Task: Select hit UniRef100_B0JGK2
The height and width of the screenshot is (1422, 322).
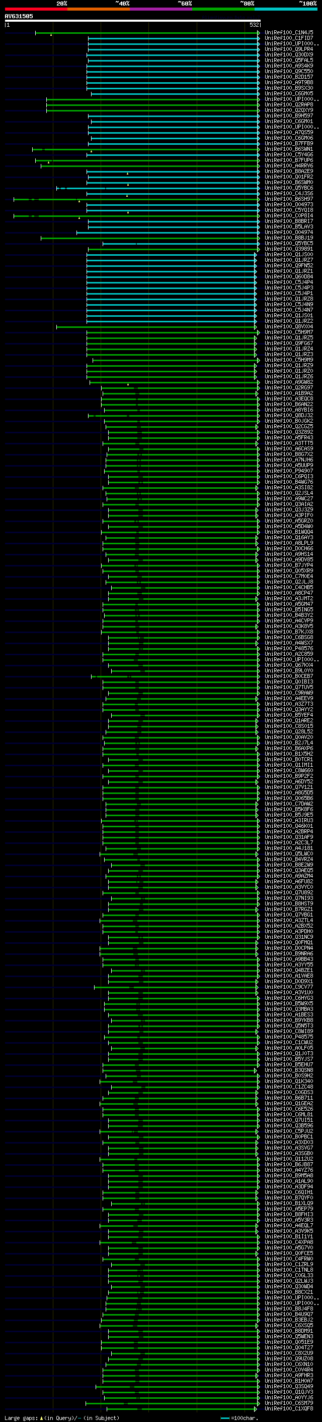Action: click(x=289, y=421)
